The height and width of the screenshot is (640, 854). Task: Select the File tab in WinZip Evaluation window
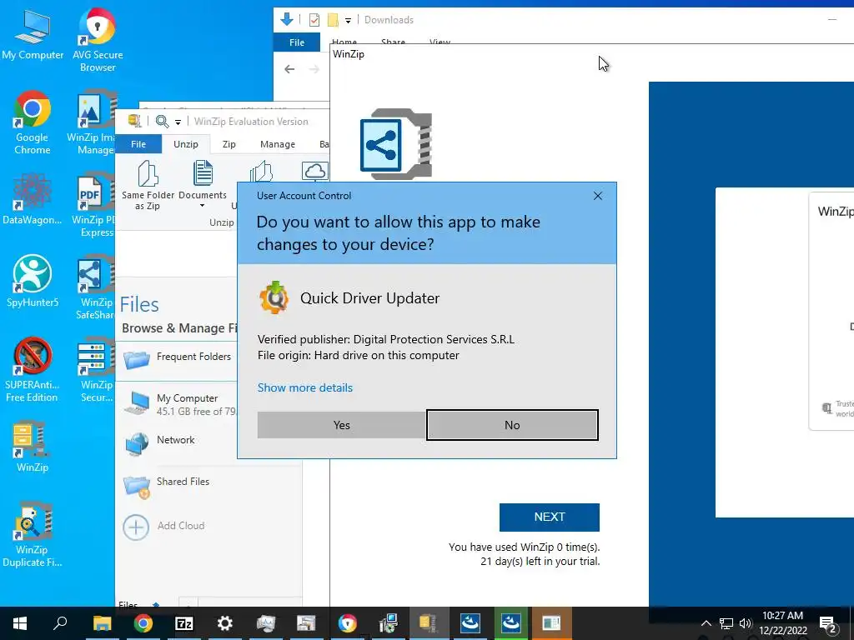[x=138, y=144]
